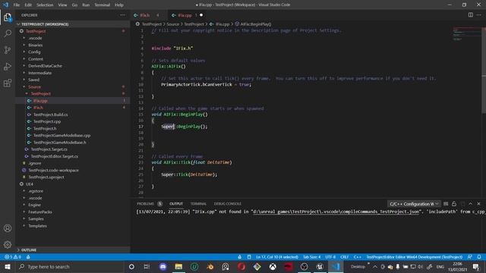Toggle Output scroll lock icon

pos(454,204)
